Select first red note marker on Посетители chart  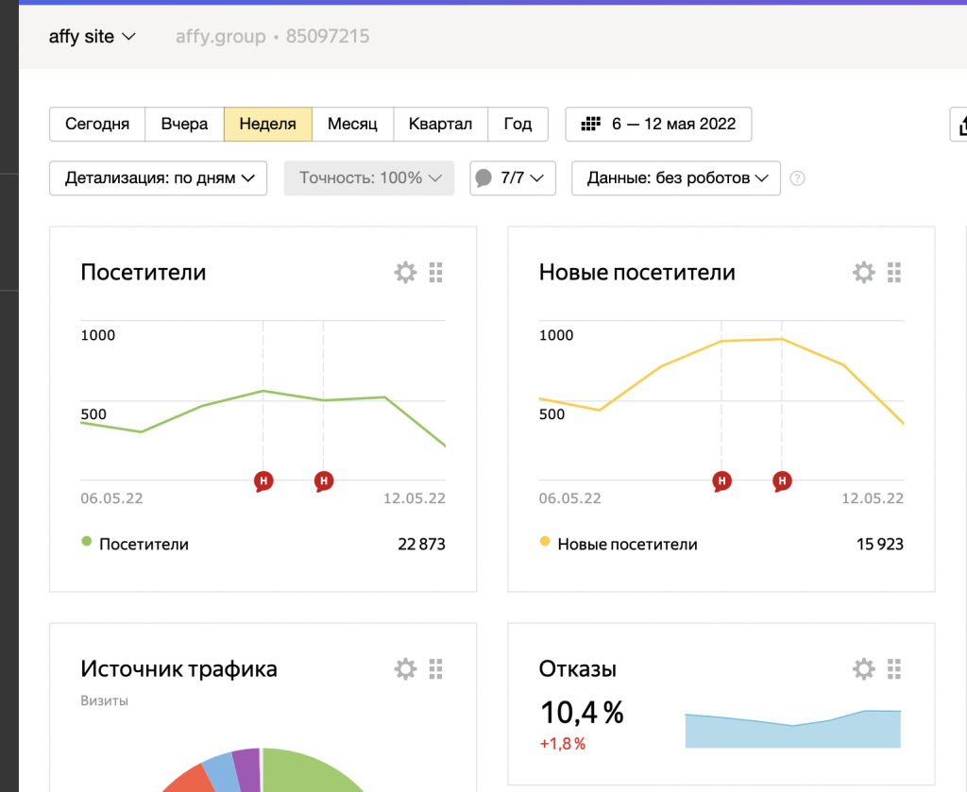pos(263,480)
